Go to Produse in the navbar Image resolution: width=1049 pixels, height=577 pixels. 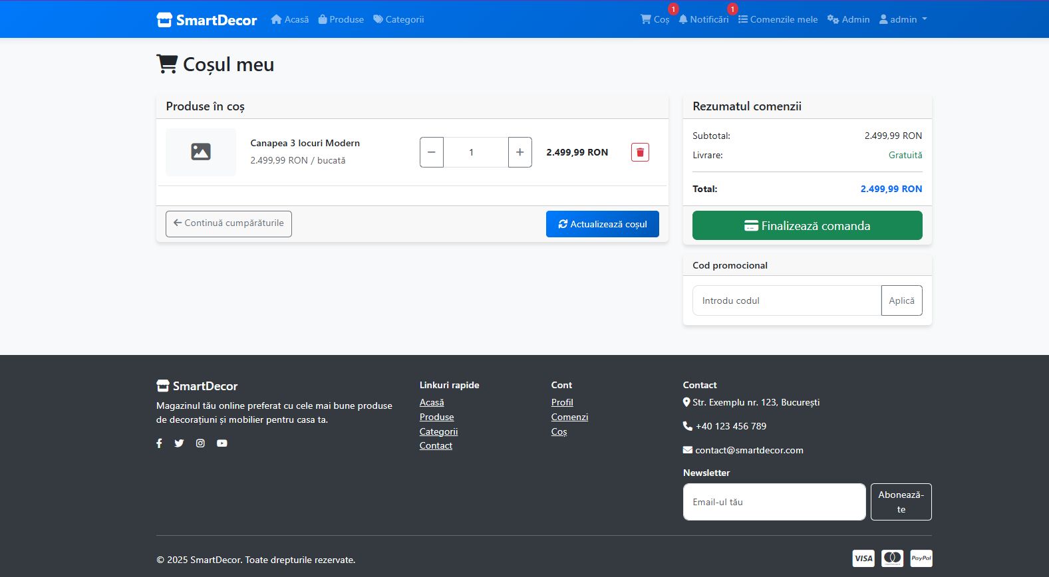click(341, 20)
